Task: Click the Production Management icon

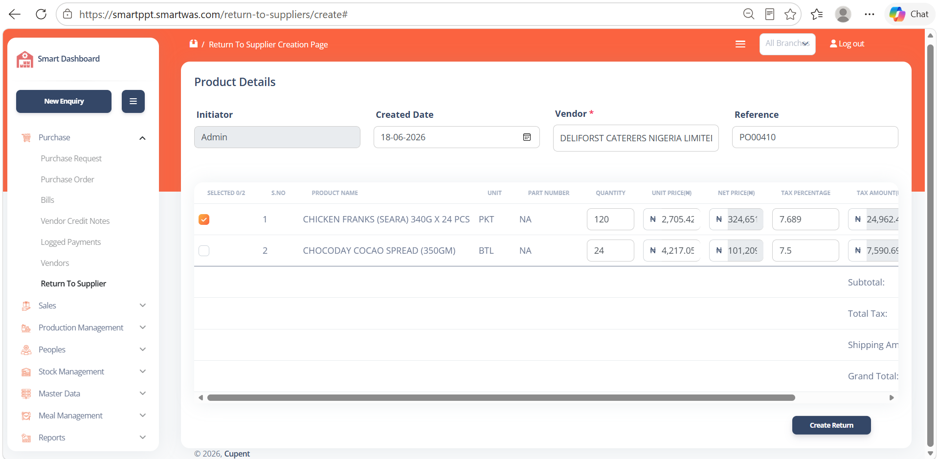Action: (x=26, y=328)
